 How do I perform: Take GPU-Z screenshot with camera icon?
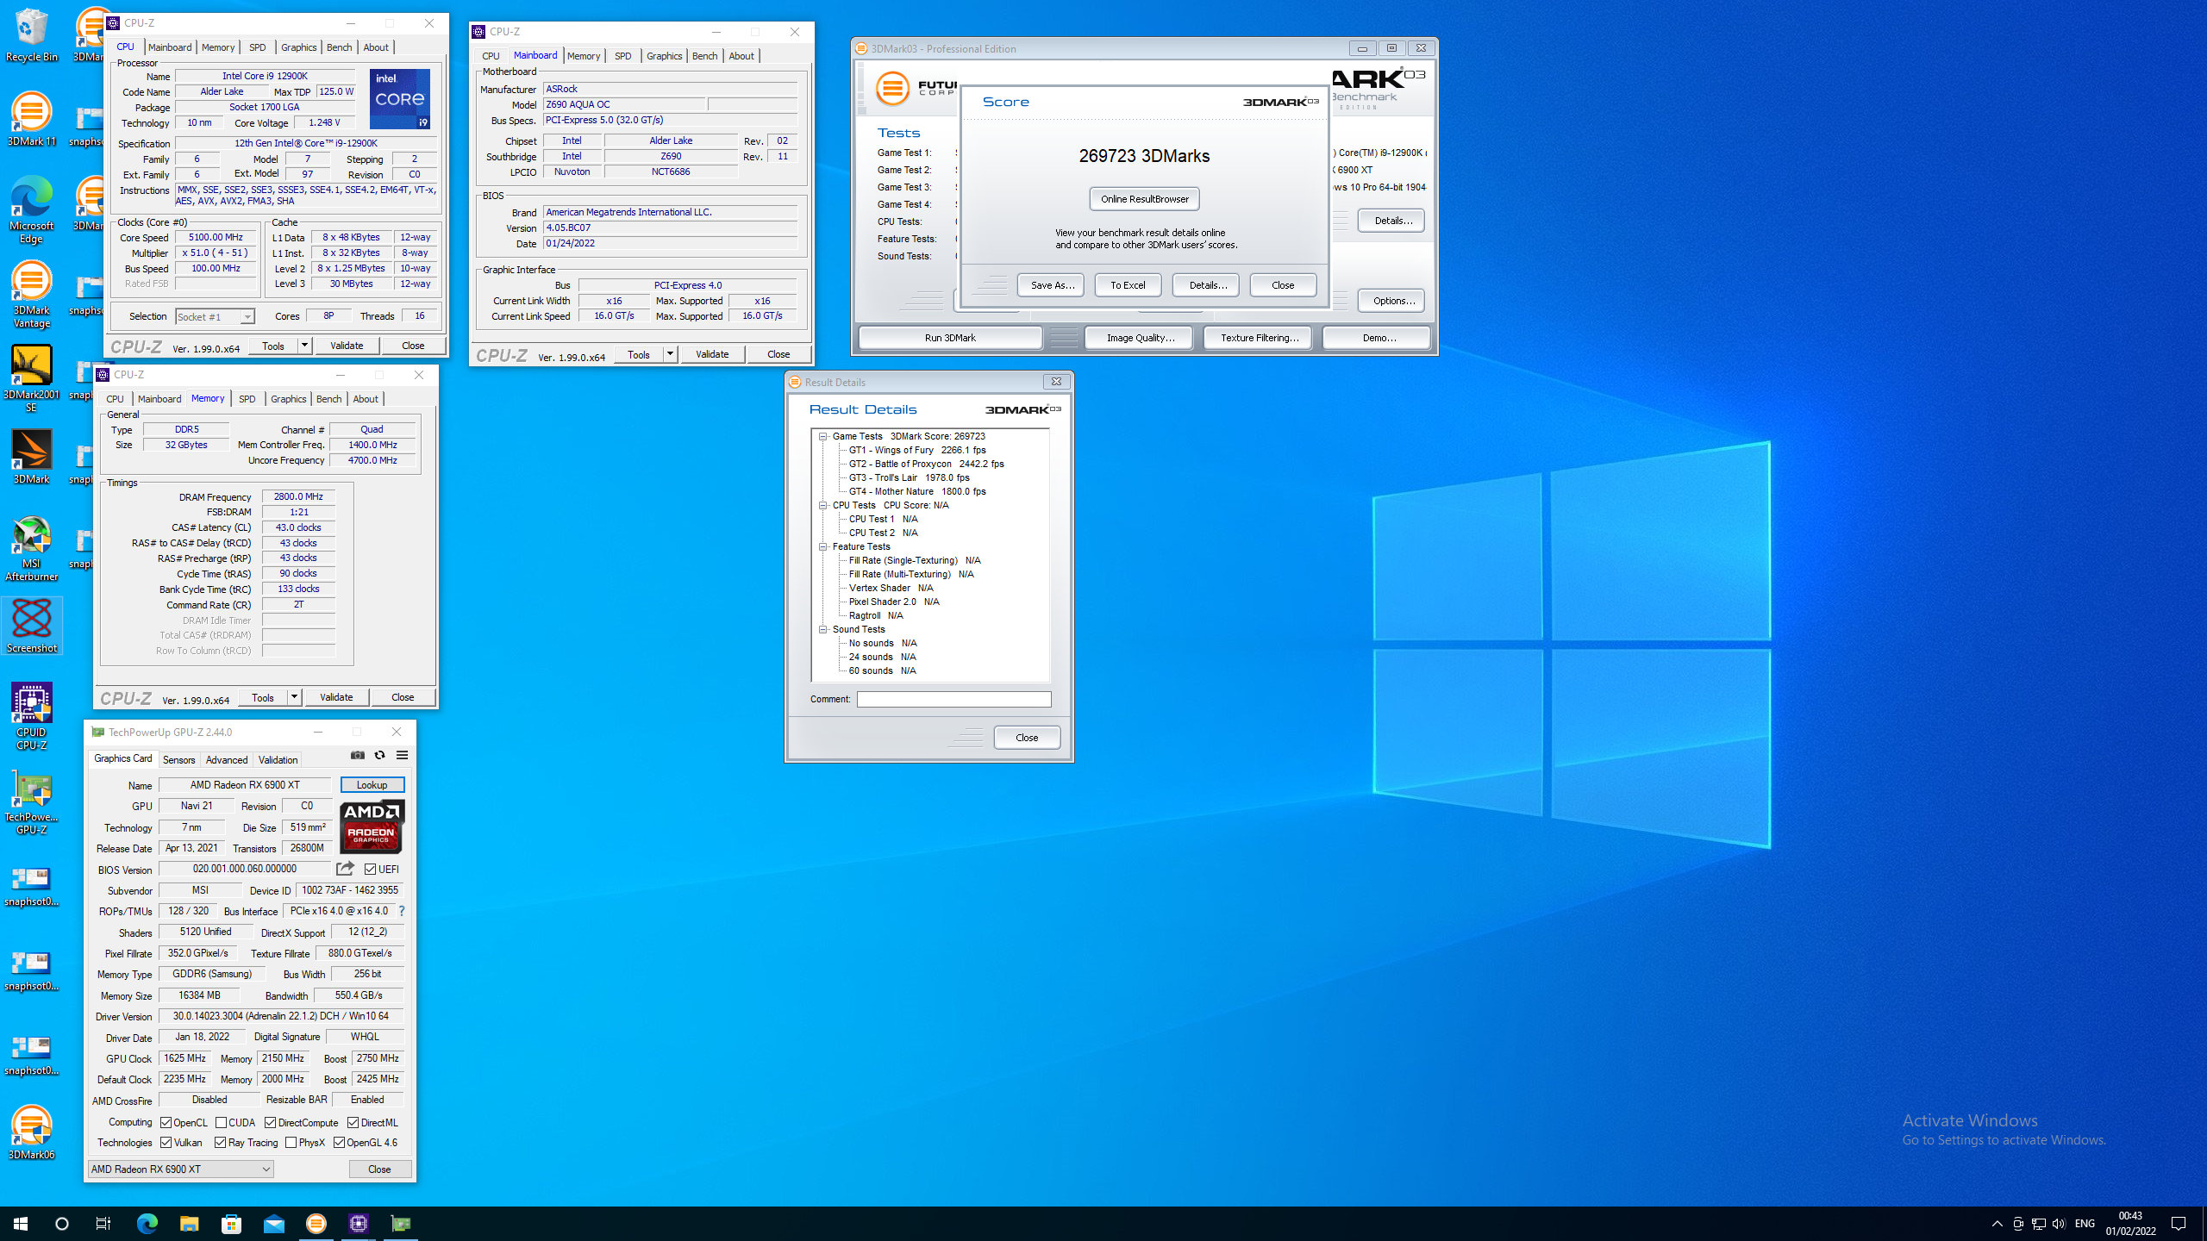pos(358,755)
